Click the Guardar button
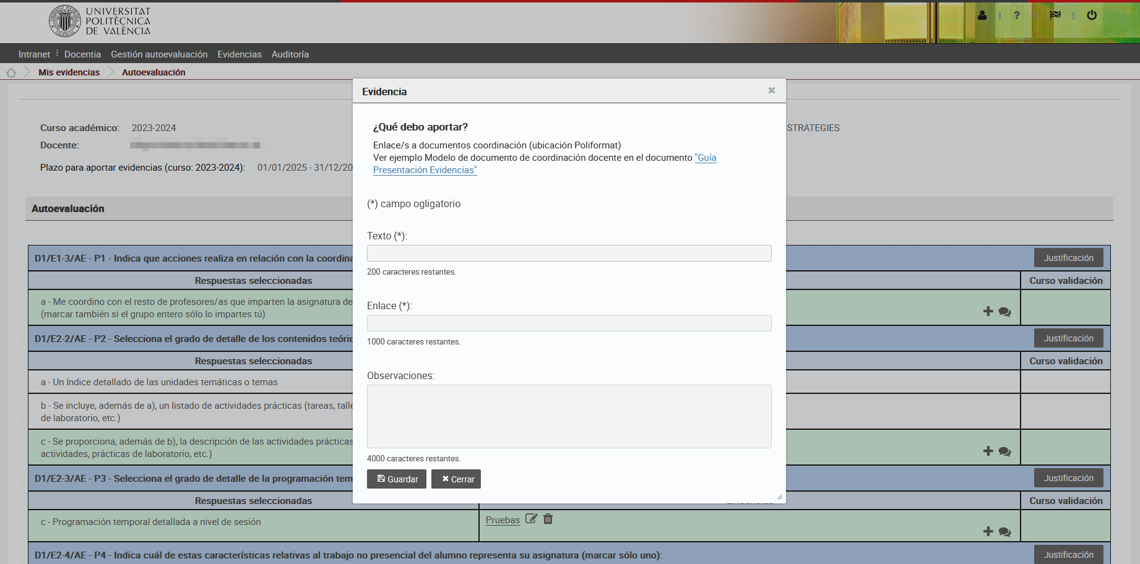This screenshot has height=564, width=1140. coord(397,479)
